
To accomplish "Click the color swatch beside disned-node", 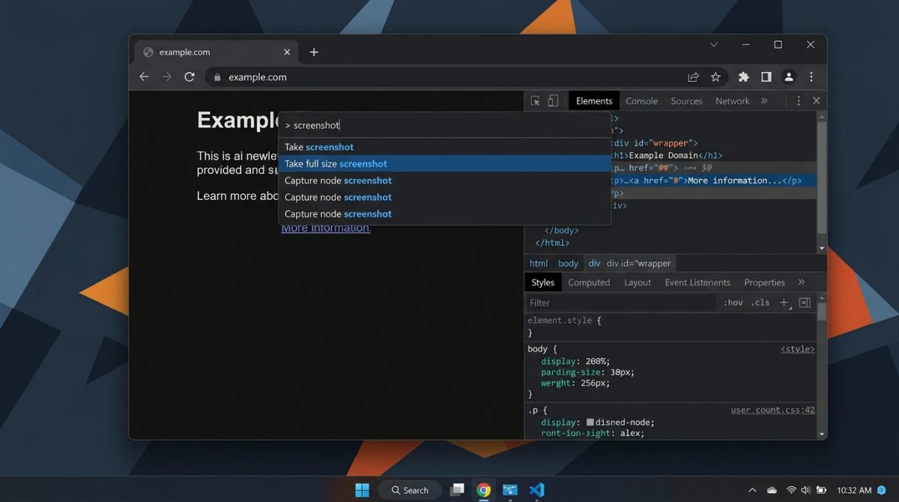I will click(590, 423).
